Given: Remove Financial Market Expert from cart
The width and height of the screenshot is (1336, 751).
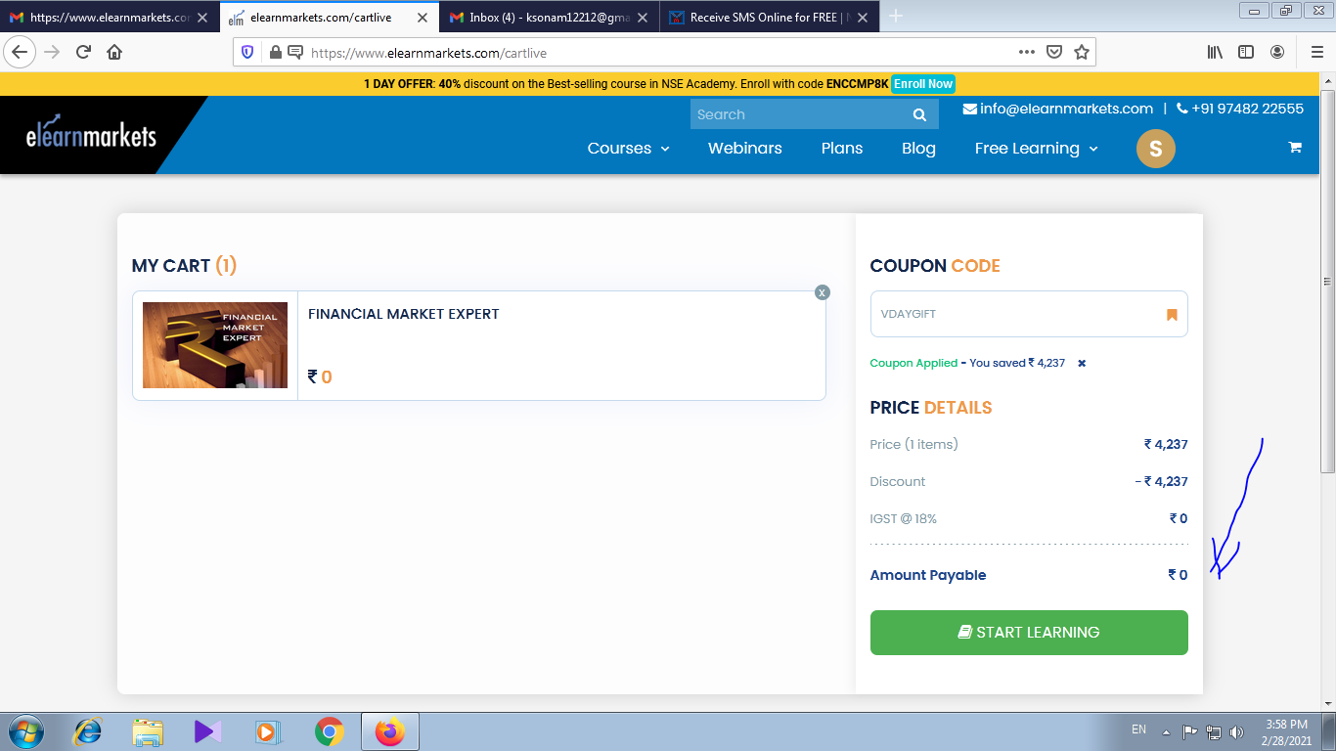Looking at the screenshot, I should [823, 292].
